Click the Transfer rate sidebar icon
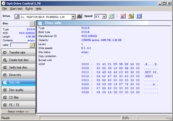173x121 pixels. pos(5,52)
